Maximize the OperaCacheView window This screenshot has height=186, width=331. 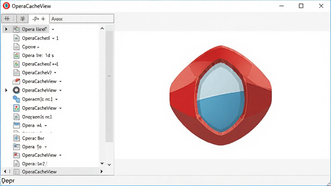click(x=301, y=6)
